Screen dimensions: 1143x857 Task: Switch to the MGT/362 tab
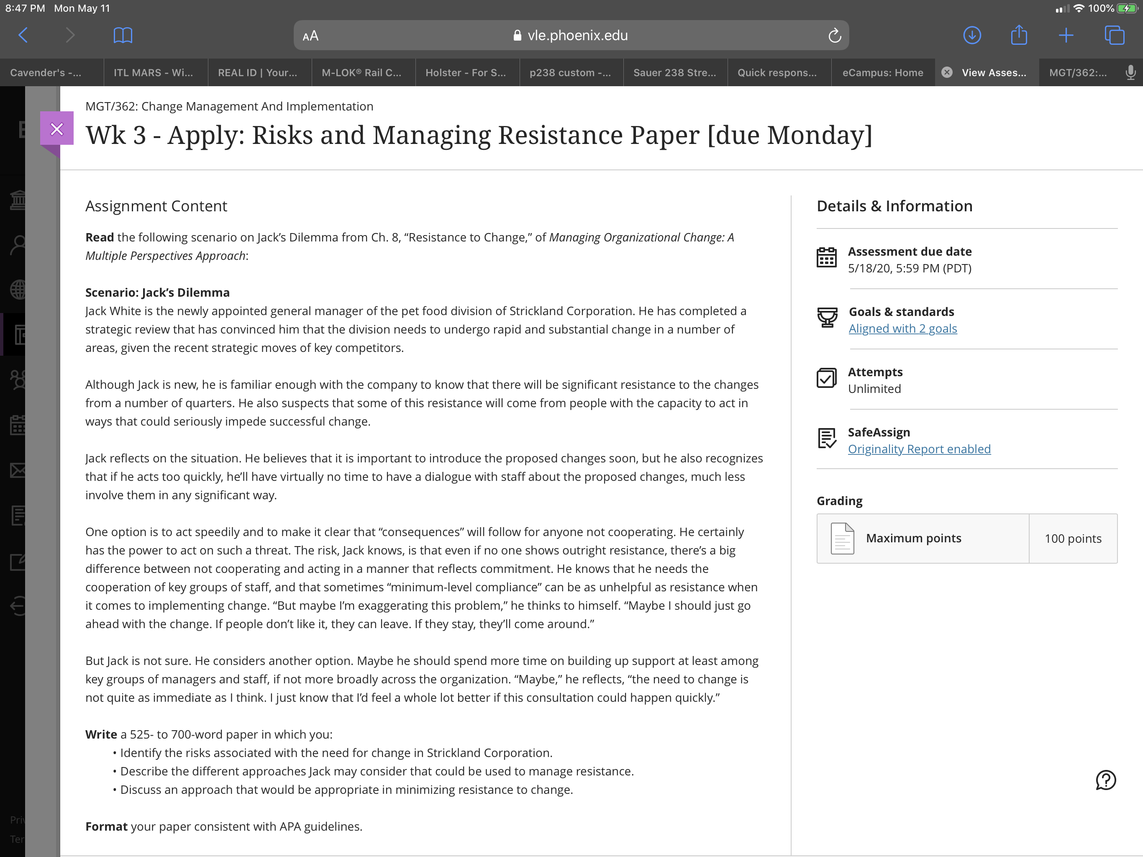click(1078, 73)
